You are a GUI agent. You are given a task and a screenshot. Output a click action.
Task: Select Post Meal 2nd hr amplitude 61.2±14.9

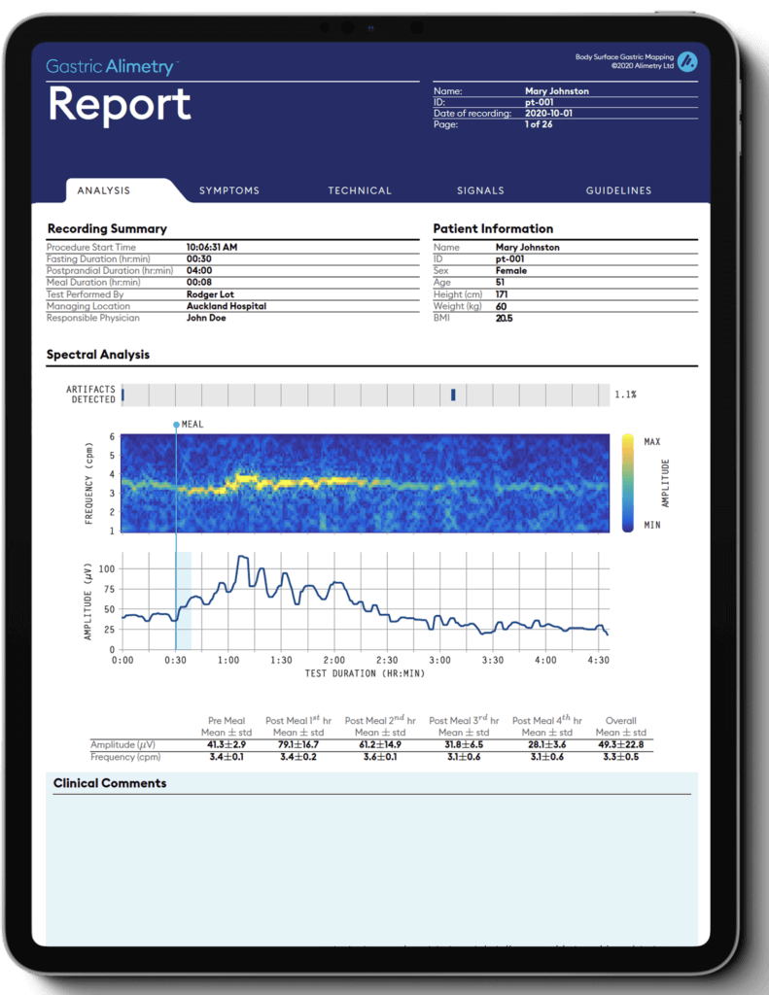[x=380, y=744]
